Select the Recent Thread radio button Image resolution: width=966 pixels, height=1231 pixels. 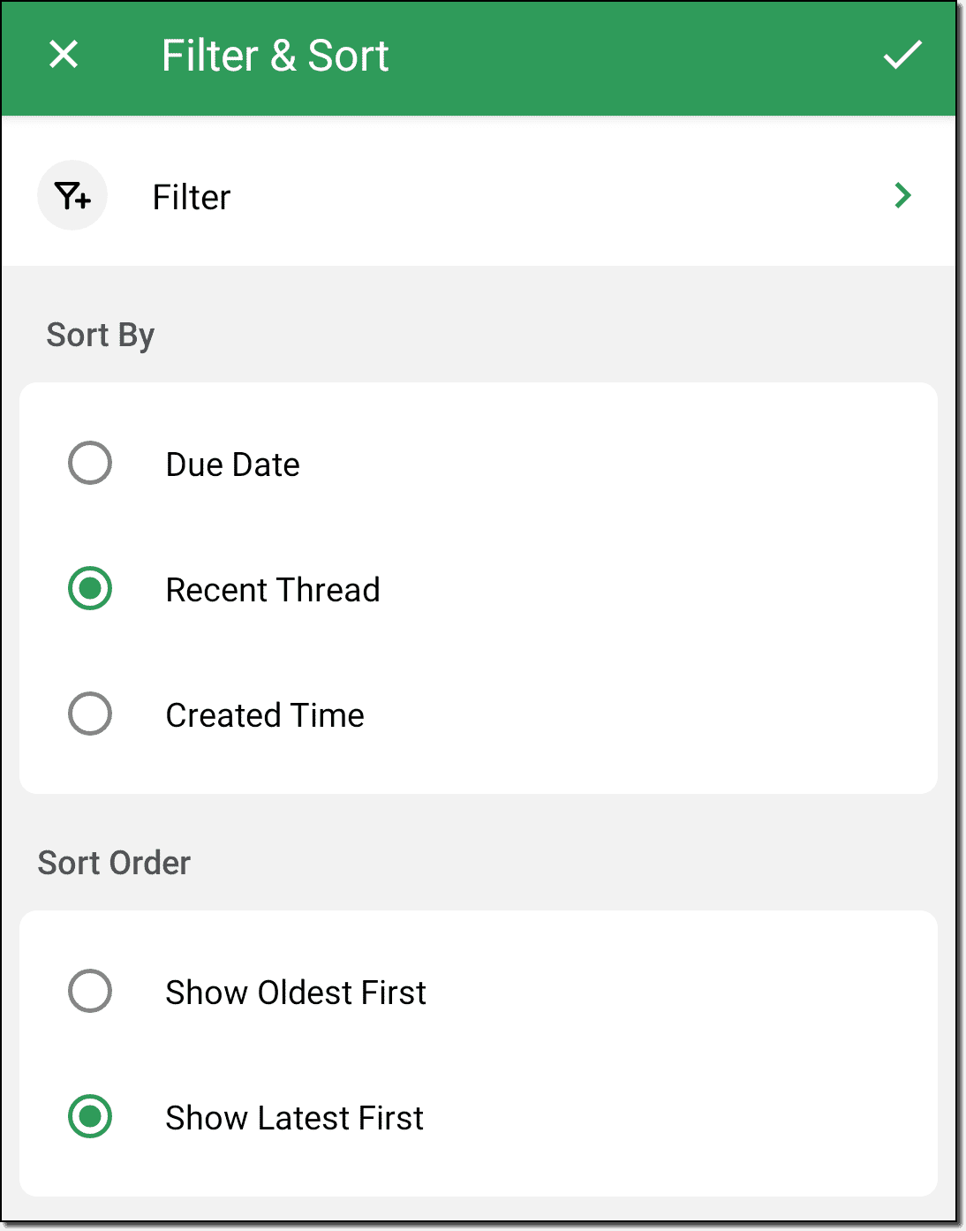pyautogui.click(x=90, y=589)
